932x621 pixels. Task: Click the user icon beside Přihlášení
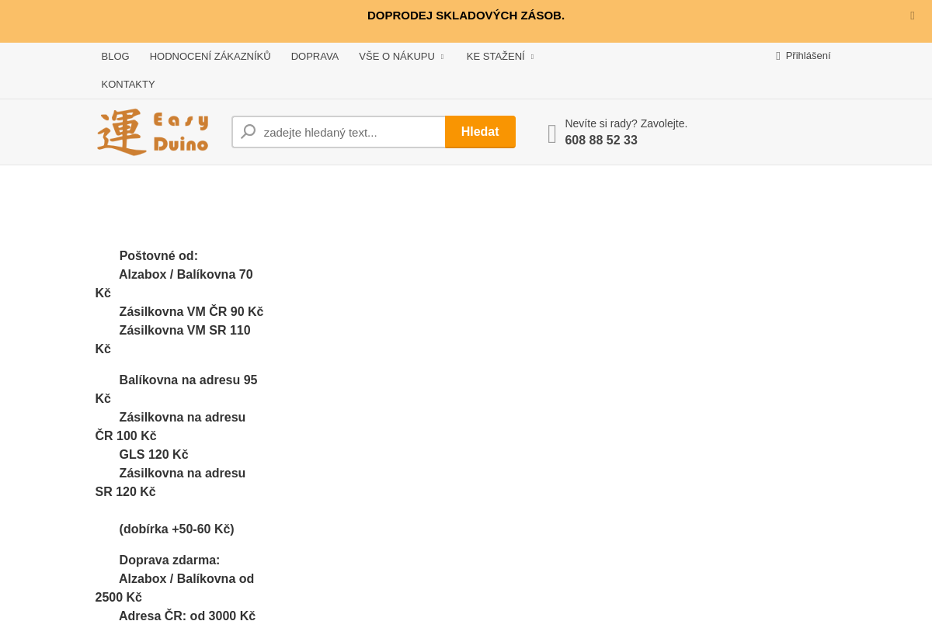coord(777,56)
